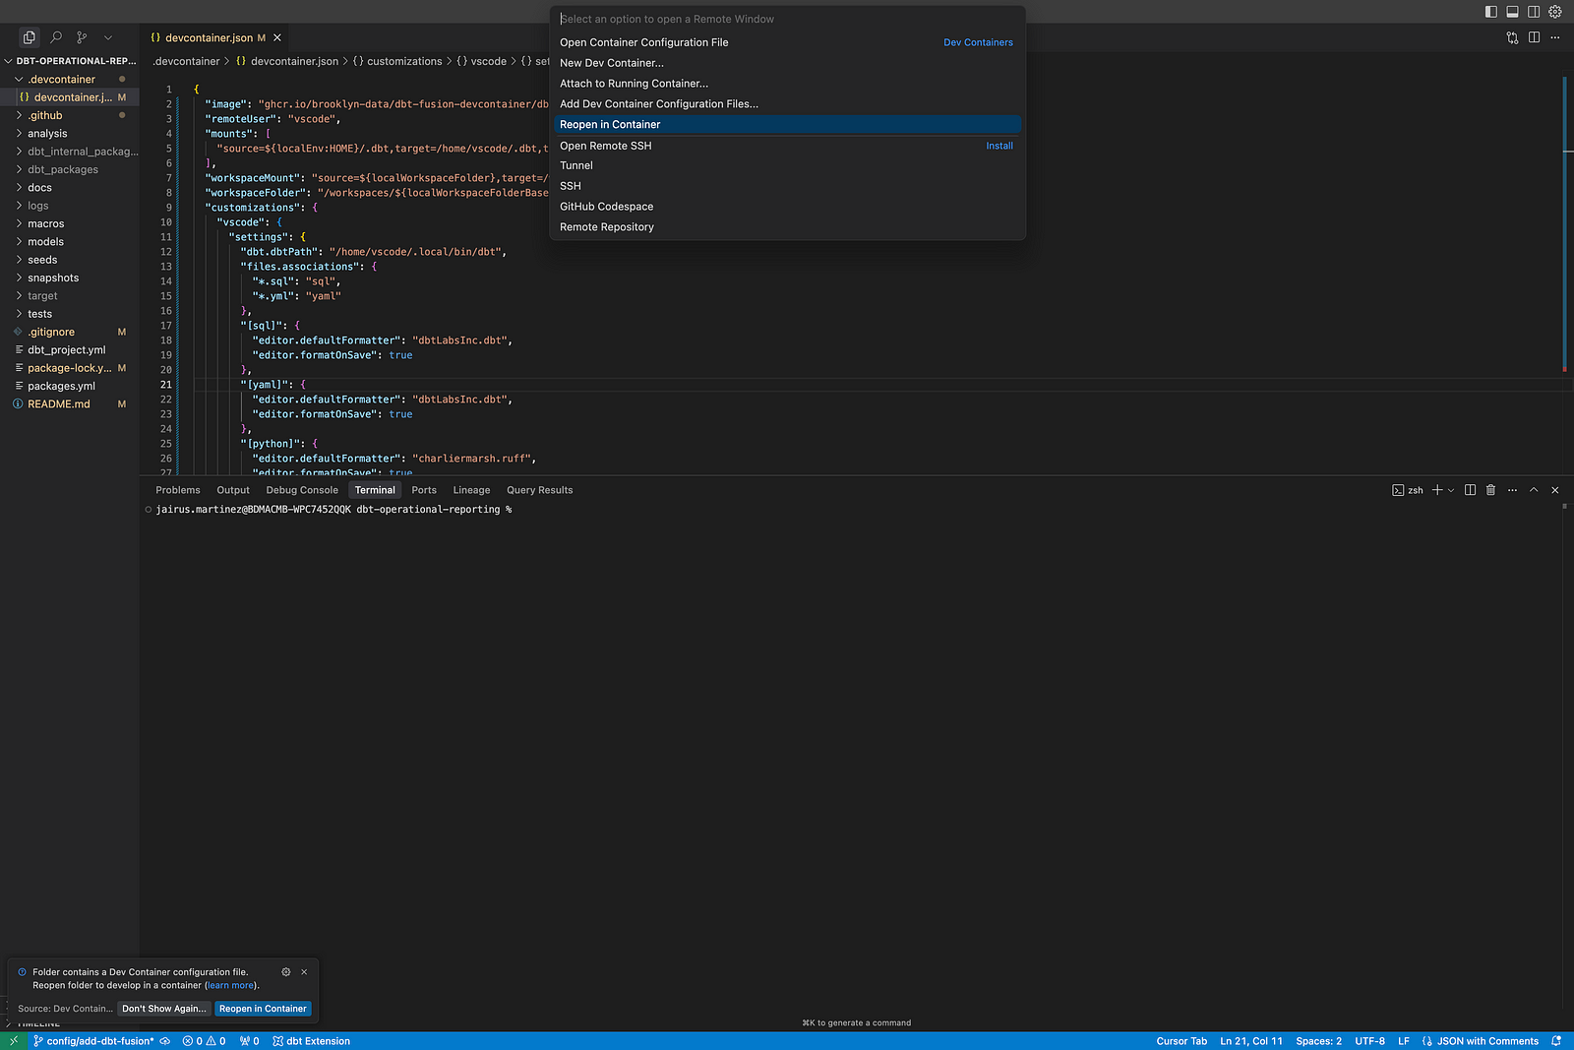Open the Search view in the activity bar
The width and height of the screenshot is (1574, 1050).
point(55,36)
